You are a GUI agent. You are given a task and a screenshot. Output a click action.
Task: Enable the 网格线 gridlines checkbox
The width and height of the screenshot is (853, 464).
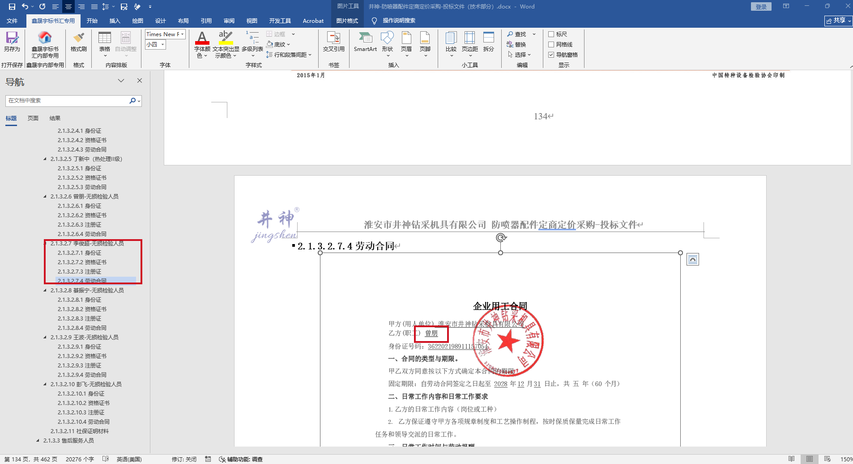(x=551, y=44)
